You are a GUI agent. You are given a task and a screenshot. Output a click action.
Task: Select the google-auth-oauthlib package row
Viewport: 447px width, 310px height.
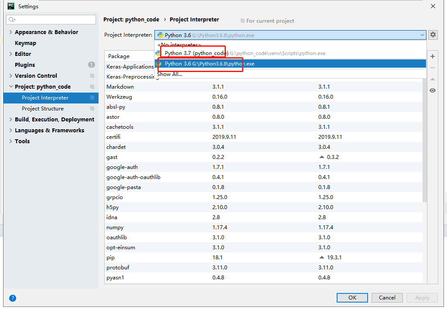tap(263, 177)
